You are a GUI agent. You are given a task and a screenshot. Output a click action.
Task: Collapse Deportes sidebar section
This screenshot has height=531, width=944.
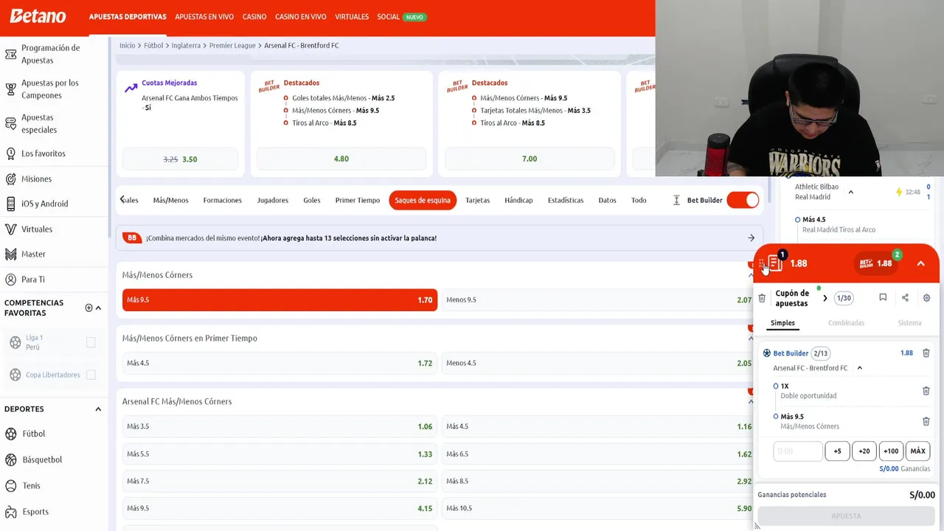(98, 409)
